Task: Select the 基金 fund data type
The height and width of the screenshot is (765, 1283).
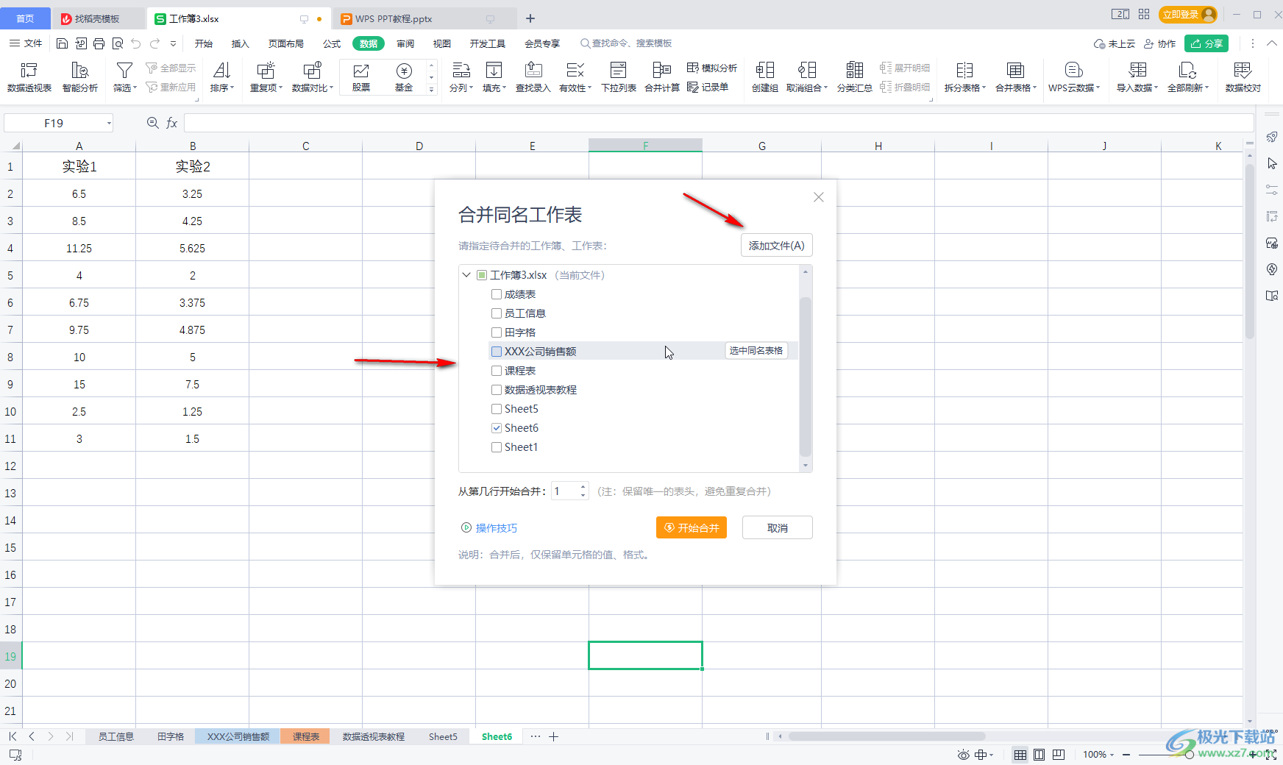Action: 404,77
